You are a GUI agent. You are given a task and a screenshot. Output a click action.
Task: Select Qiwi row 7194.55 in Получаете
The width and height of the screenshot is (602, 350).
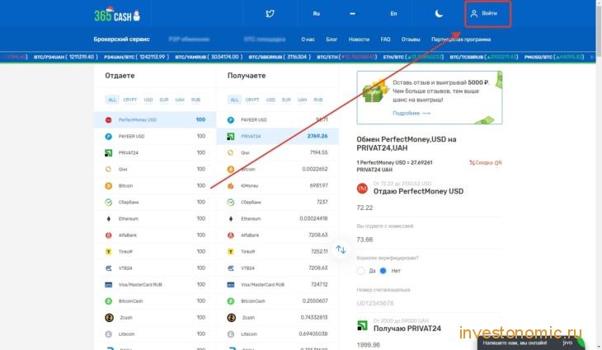click(278, 153)
